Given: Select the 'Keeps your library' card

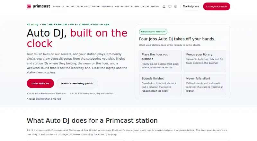Looking at the screenshot, I should tap(205, 61).
